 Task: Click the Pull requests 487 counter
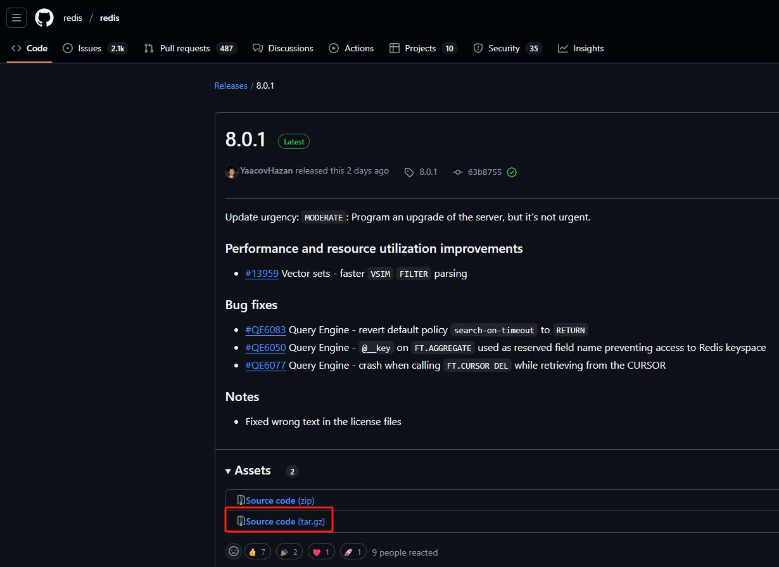click(227, 48)
